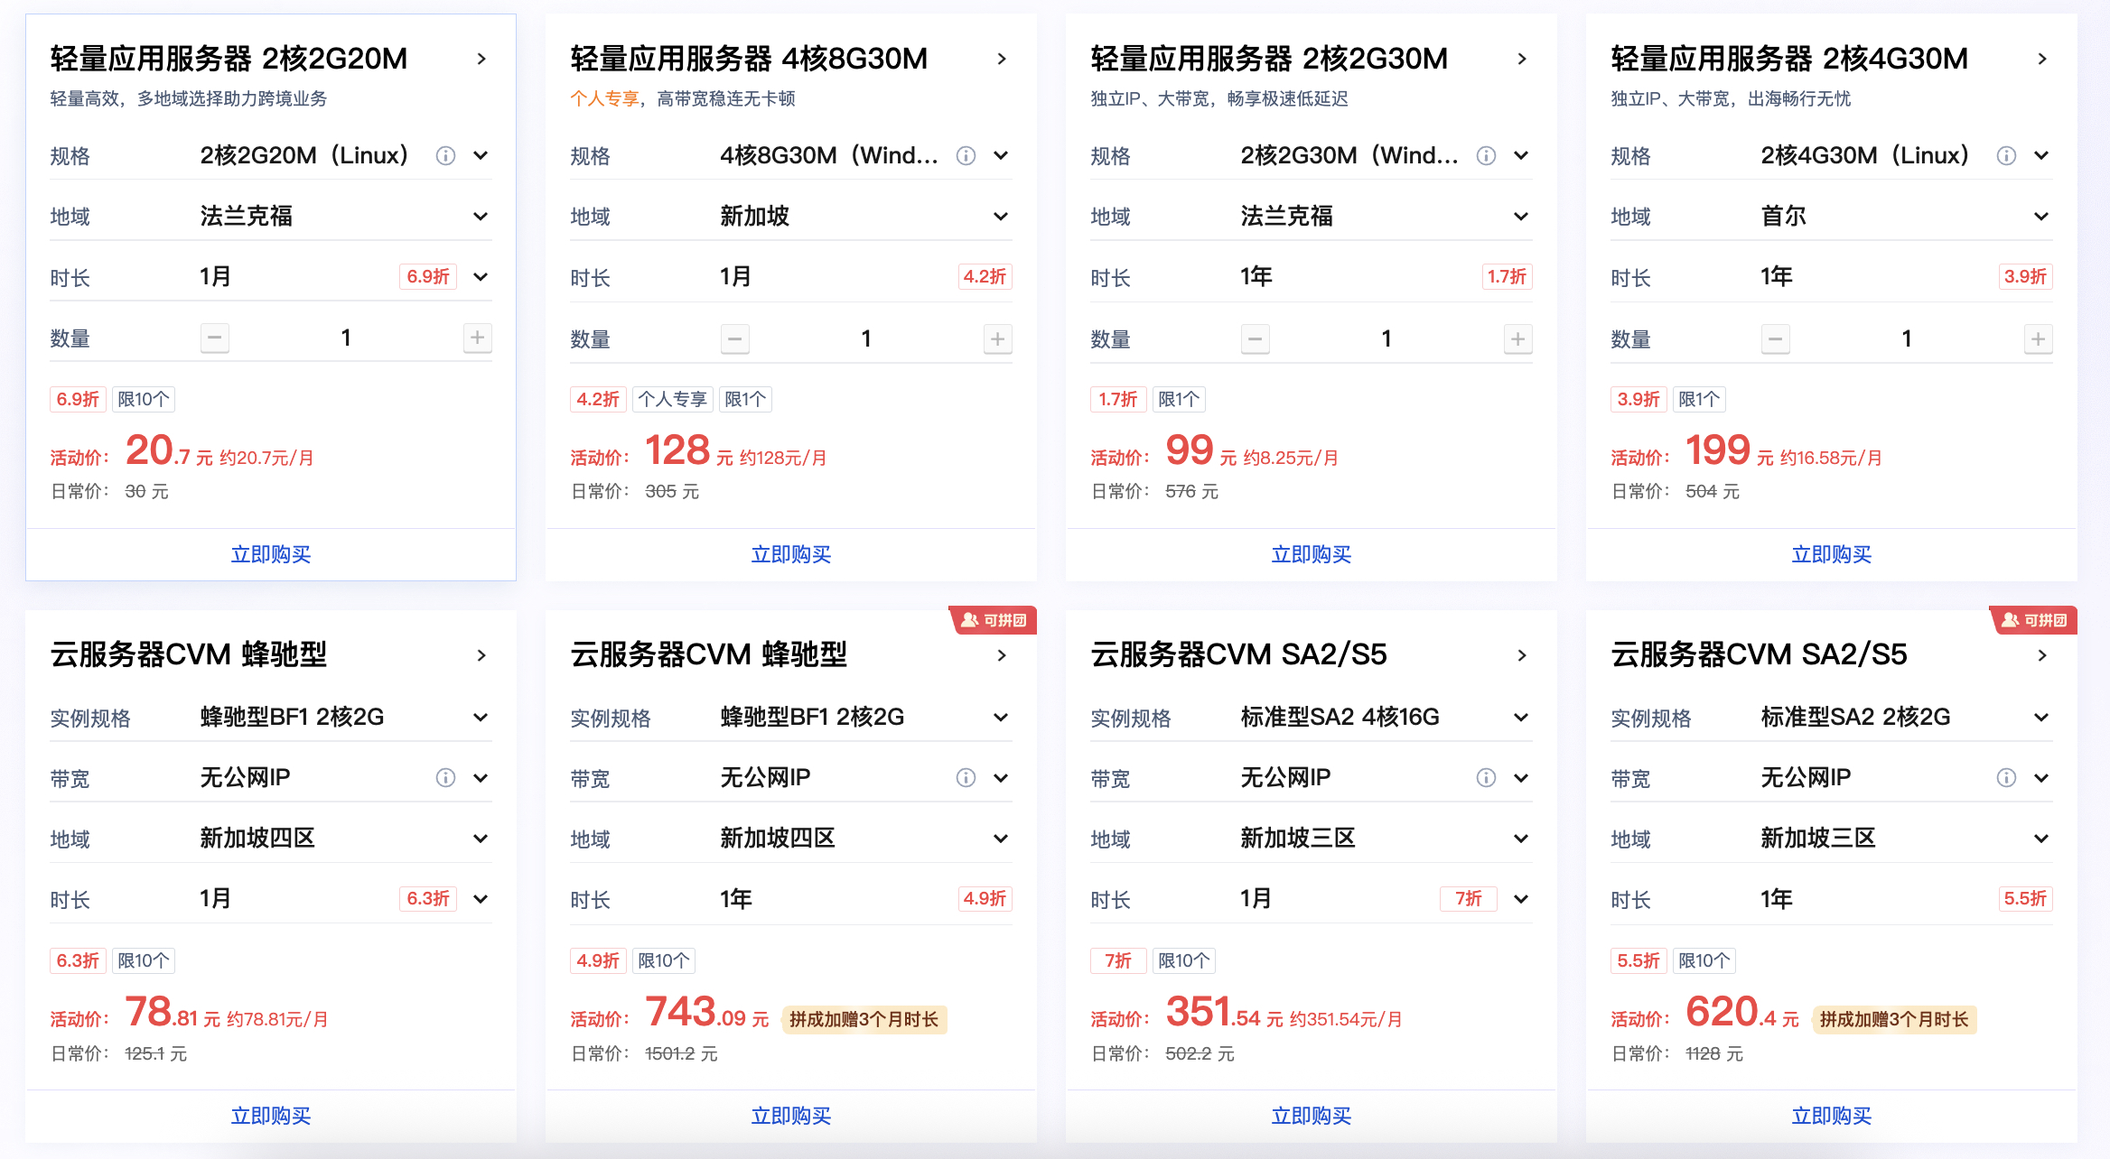Click 可拼团 badge on 蜂驰型 card
The height and width of the screenshot is (1159, 2110).
[x=993, y=620]
